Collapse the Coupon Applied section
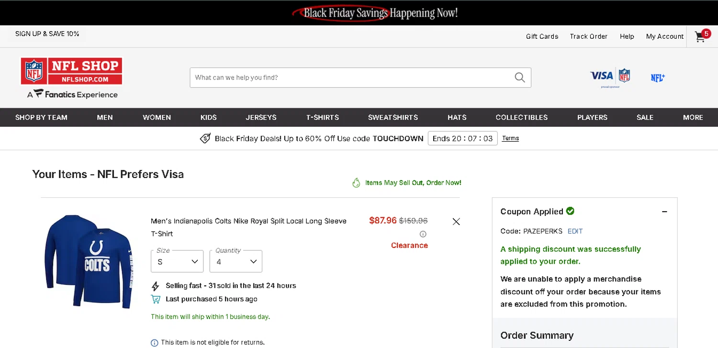Viewport: 718px width, 348px height. 664,212
